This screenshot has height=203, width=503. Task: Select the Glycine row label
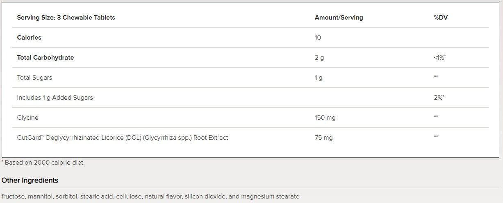click(27, 118)
